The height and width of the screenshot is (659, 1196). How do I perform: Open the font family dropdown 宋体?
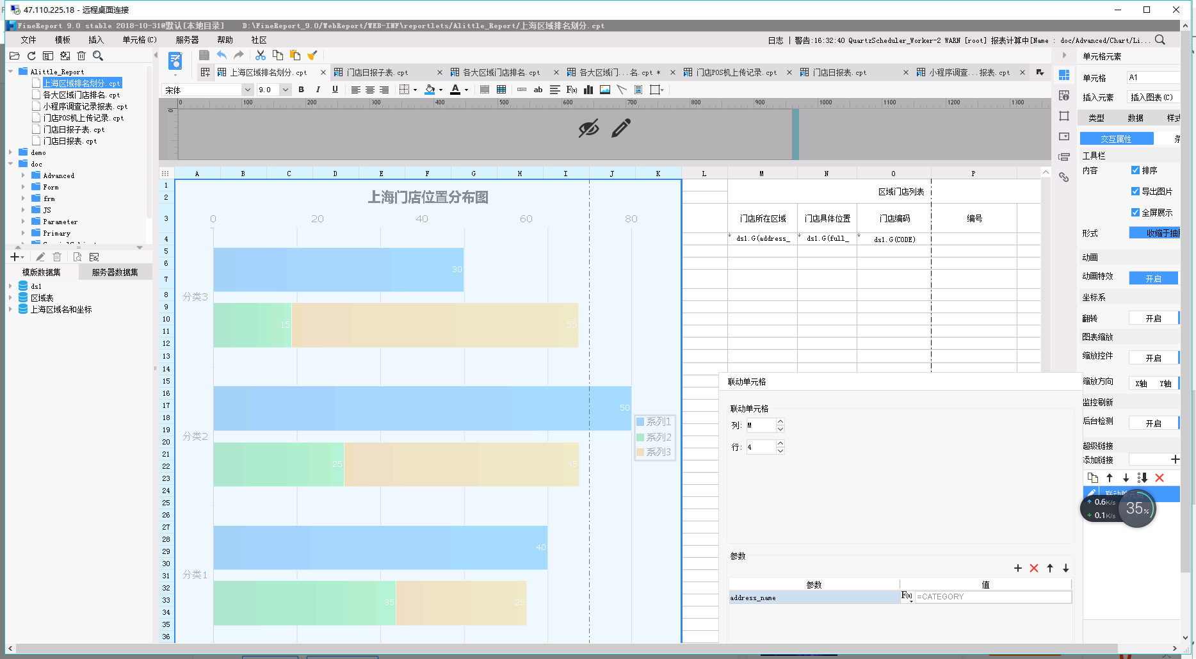247,90
